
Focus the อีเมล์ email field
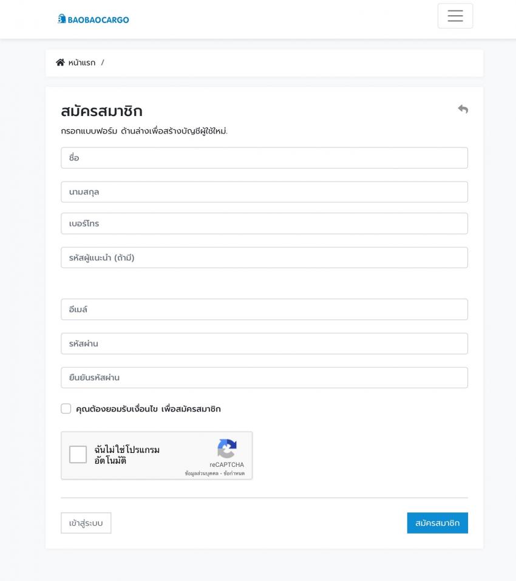pyautogui.click(x=265, y=310)
